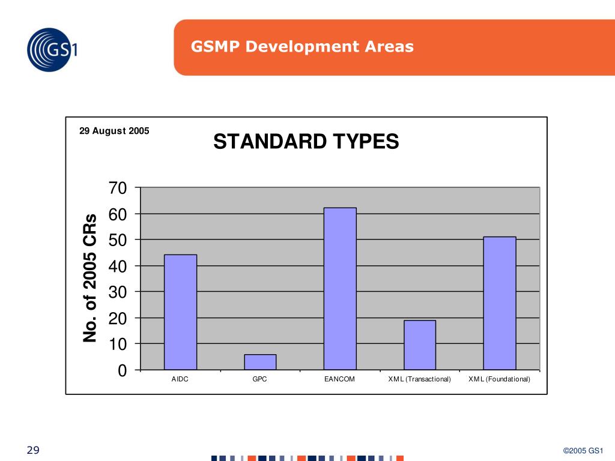Select the GSMP Development Areas title
The image size is (615, 461).
point(302,47)
